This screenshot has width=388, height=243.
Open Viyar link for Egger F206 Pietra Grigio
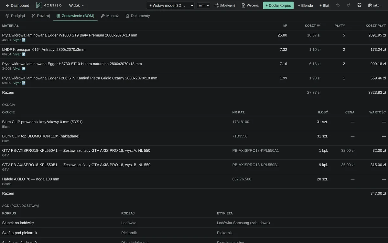point(19,83)
